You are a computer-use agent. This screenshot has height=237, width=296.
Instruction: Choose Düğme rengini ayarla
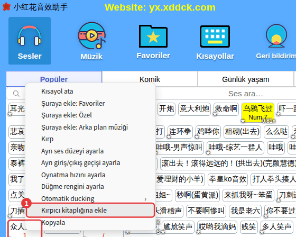click(90, 187)
